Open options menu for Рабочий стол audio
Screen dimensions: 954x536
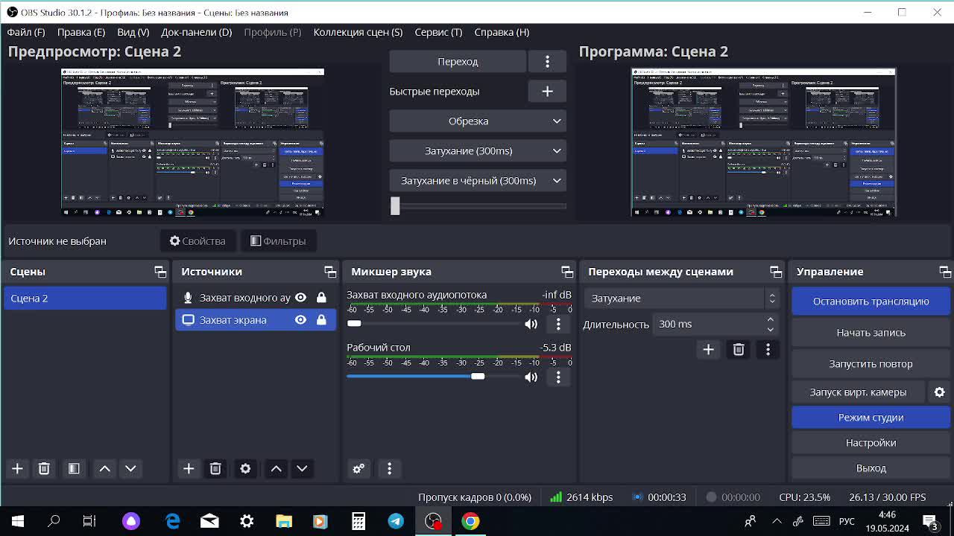558,377
